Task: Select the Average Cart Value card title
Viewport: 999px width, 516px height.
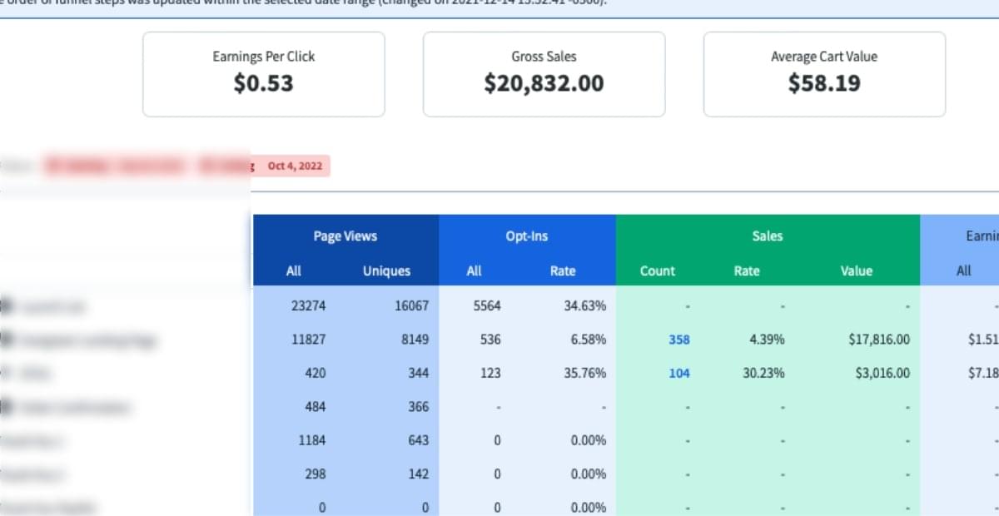Action: click(824, 57)
